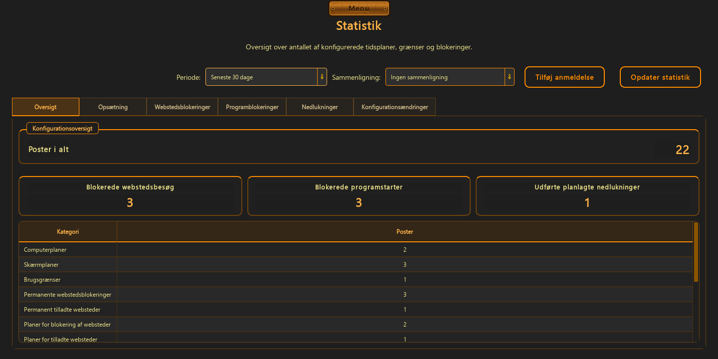Open the Periode dropdown arrow
Screen dimensions: 718x359
(322, 77)
